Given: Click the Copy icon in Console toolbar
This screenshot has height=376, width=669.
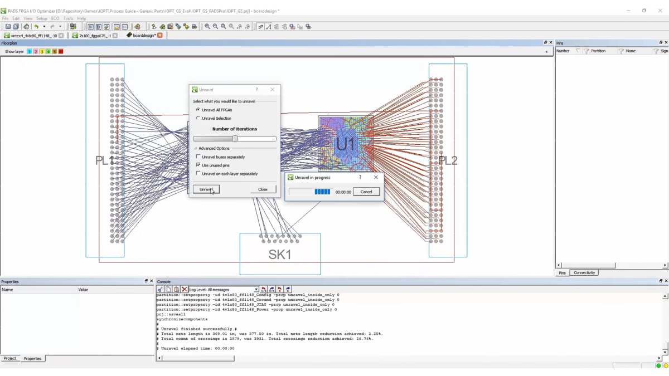Looking at the screenshot, I should (x=168, y=290).
